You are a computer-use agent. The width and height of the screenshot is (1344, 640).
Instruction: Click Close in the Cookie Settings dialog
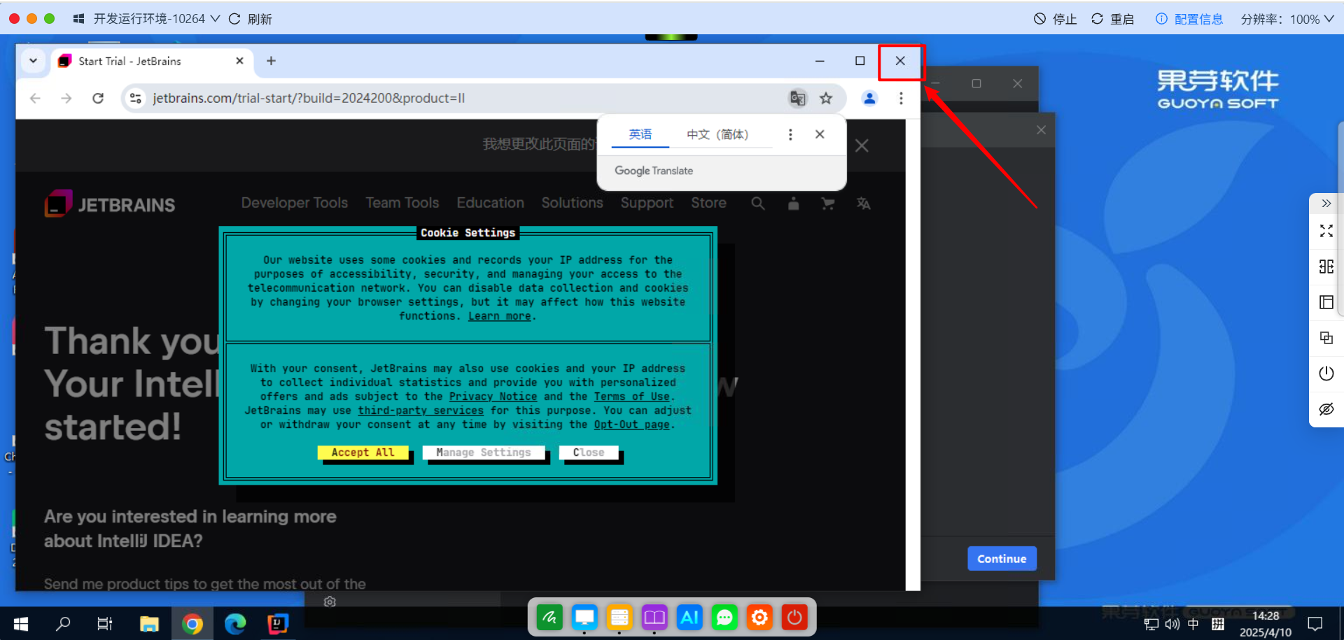tap(589, 453)
